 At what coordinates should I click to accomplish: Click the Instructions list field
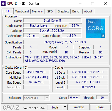(x=66, y=59)
